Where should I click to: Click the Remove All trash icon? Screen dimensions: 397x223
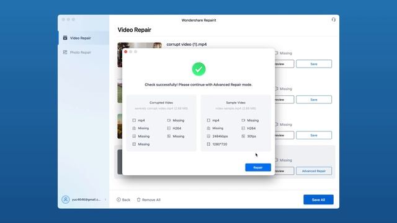click(138, 199)
